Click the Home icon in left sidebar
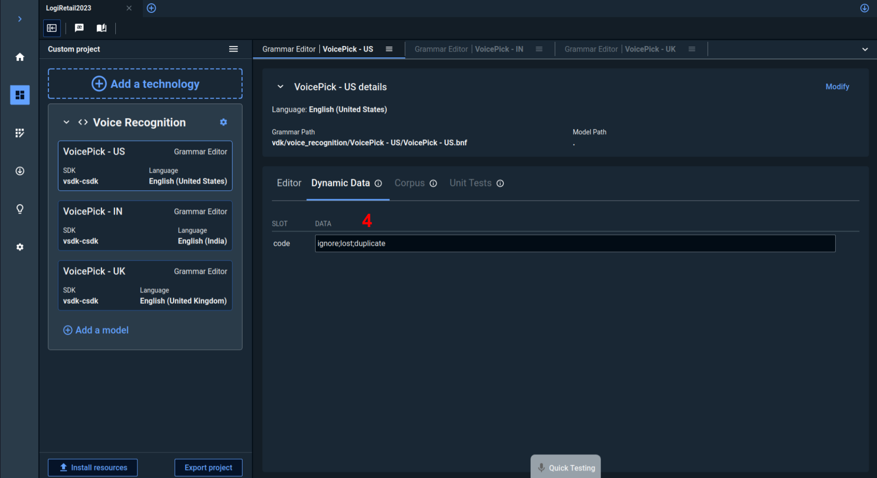 point(20,57)
